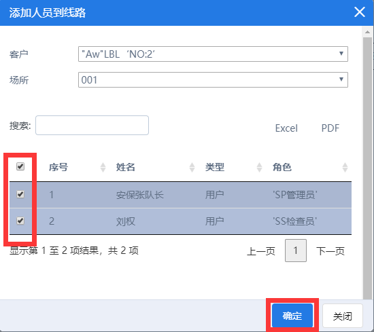The width and height of the screenshot is (374, 332).
Task: Open the 场所 dropdown showing 001
Action: pos(213,80)
